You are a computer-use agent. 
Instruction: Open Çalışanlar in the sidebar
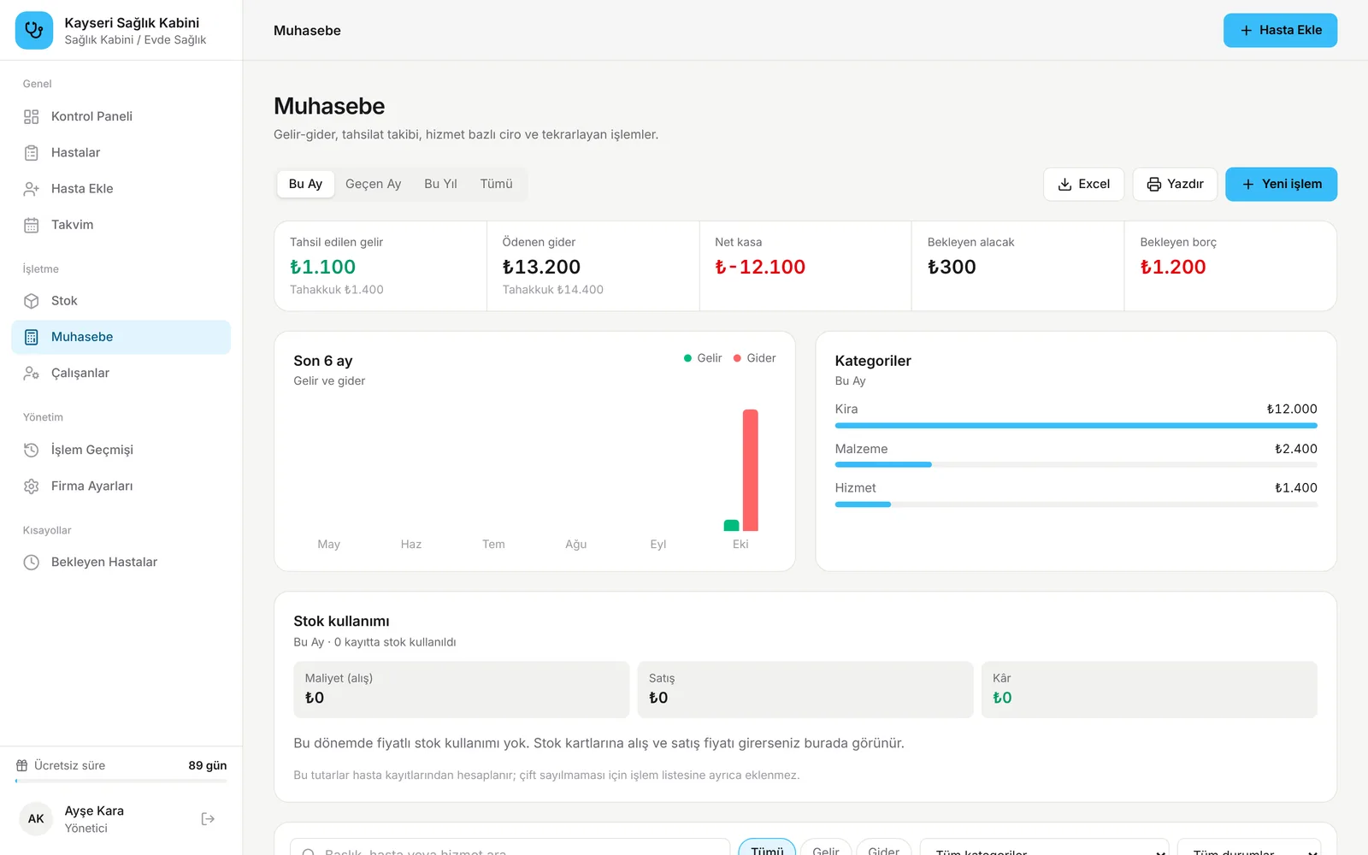point(121,373)
